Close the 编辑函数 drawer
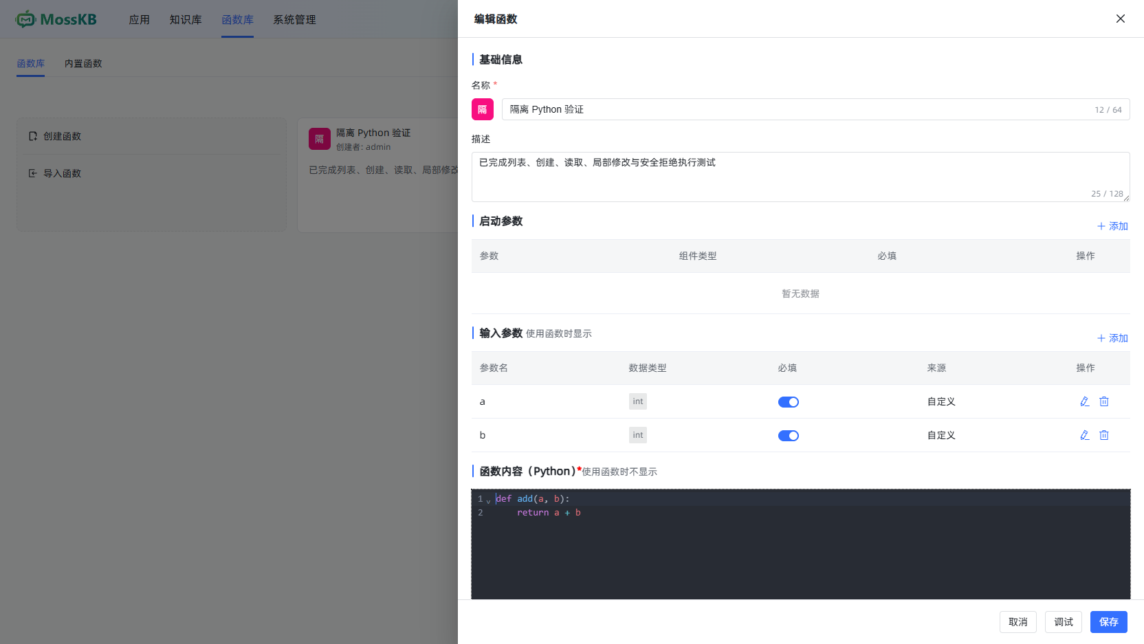The width and height of the screenshot is (1144, 644). (x=1121, y=19)
